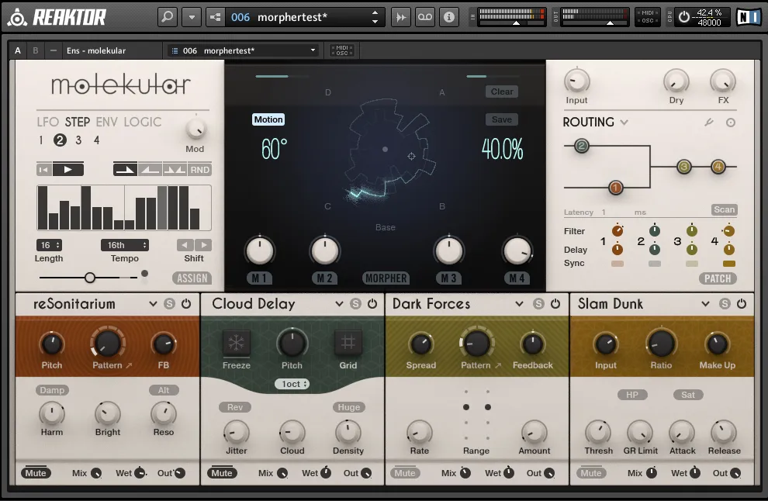Open the Cloud Delay effect selector chevron
The image size is (768, 501).
pos(340,304)
